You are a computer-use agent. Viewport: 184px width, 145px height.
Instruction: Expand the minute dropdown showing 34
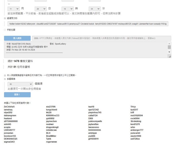(x=95, y=9)
